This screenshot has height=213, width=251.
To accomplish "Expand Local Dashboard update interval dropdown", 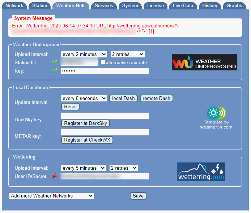I will [84, 99].
